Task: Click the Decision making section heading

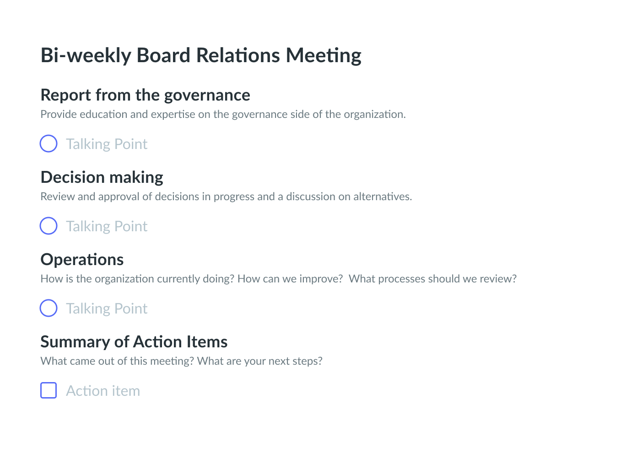Action: click(x=102, y=177)
